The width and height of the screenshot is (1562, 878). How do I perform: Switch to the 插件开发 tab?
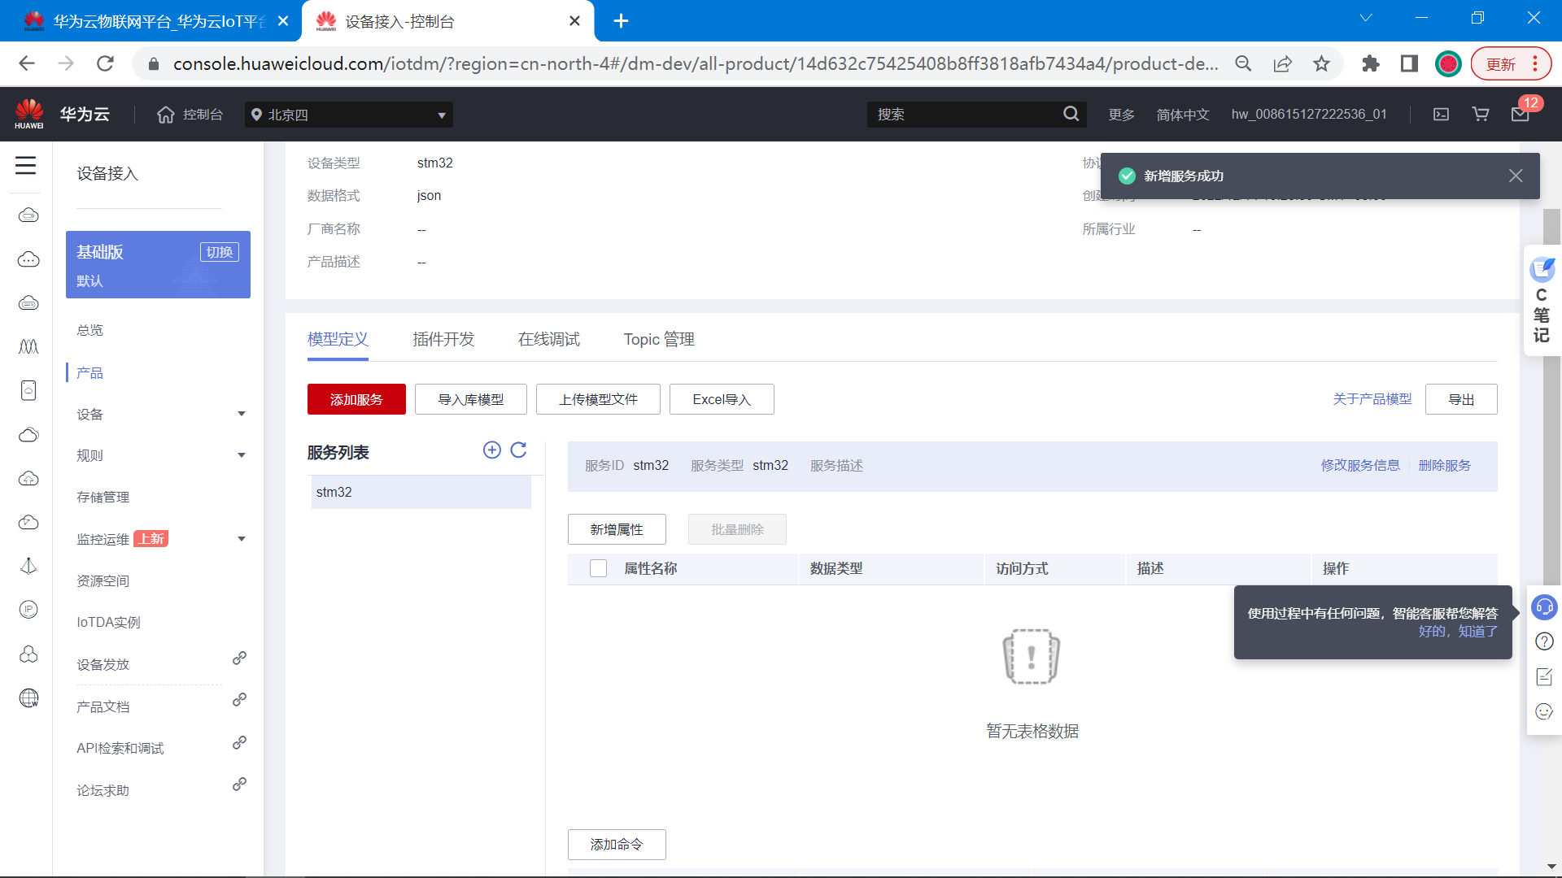[443, 339]
